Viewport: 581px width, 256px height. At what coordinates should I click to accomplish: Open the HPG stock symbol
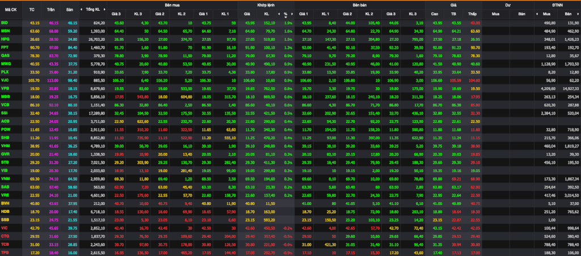click(5, 39)
